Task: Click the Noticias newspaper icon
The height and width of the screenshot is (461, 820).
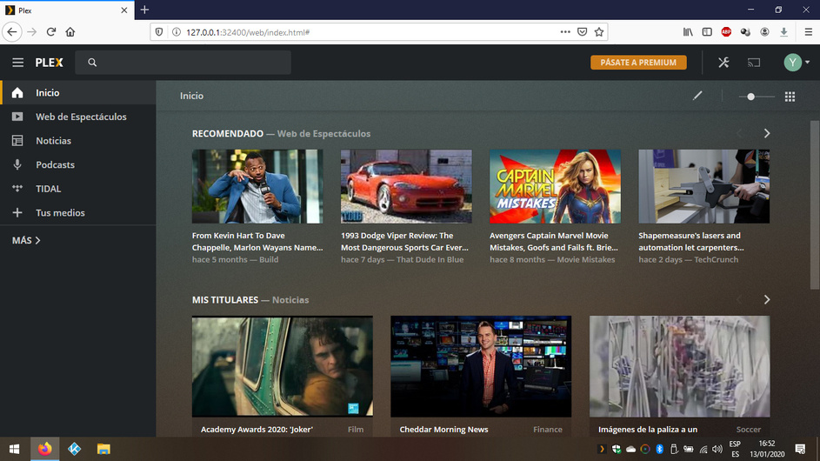Action: [17, 141]
